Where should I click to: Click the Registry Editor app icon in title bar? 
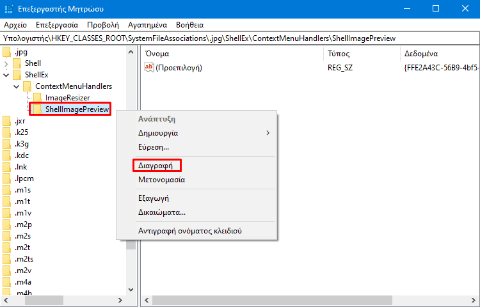coord(8,8)
